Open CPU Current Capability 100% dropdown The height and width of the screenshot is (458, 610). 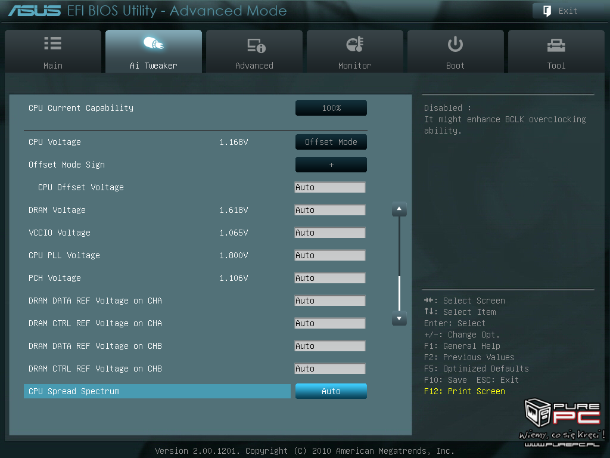click(331, 108)
